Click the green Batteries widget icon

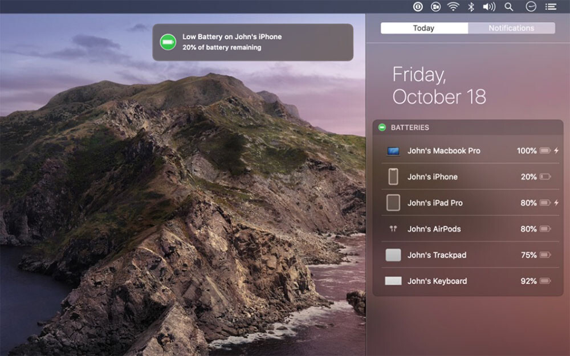382,128
